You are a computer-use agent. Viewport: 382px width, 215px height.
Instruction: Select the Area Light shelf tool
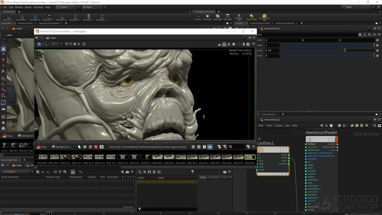click(x=228, y=17)
